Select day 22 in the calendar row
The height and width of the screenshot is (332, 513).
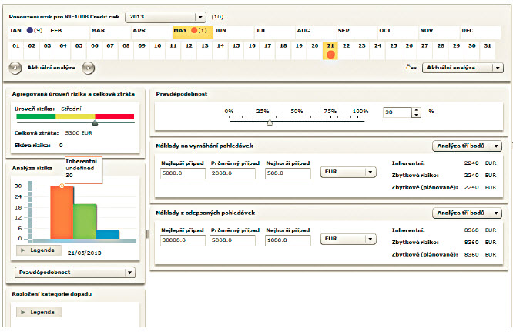tap(346, 50)
